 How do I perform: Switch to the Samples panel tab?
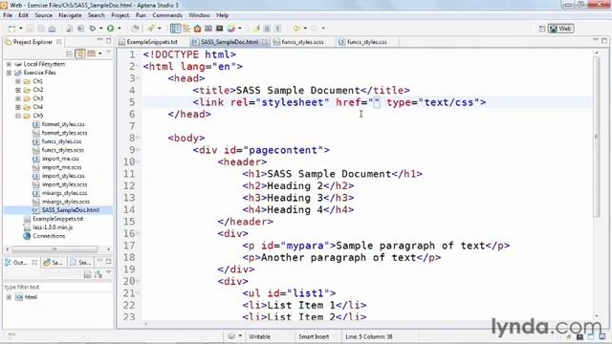click(54, 263)
